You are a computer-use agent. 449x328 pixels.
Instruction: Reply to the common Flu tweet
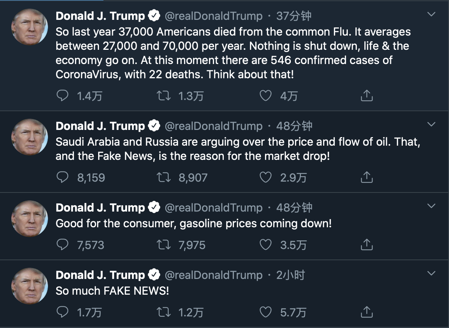[x=62, y=96]
